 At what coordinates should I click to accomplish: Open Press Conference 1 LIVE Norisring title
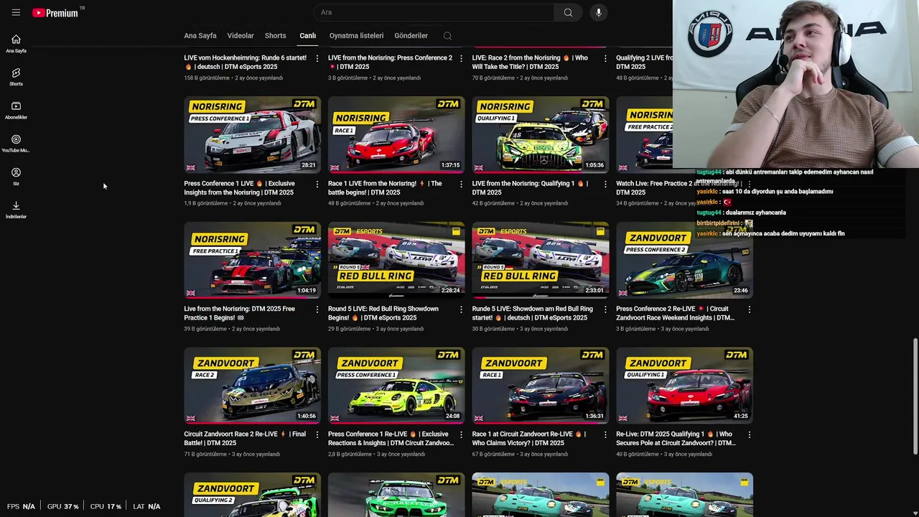click(x=240, y=188)
